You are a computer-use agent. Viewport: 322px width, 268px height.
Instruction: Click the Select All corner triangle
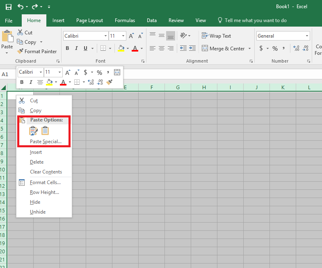pyautogui.click(x=4, y=88)
